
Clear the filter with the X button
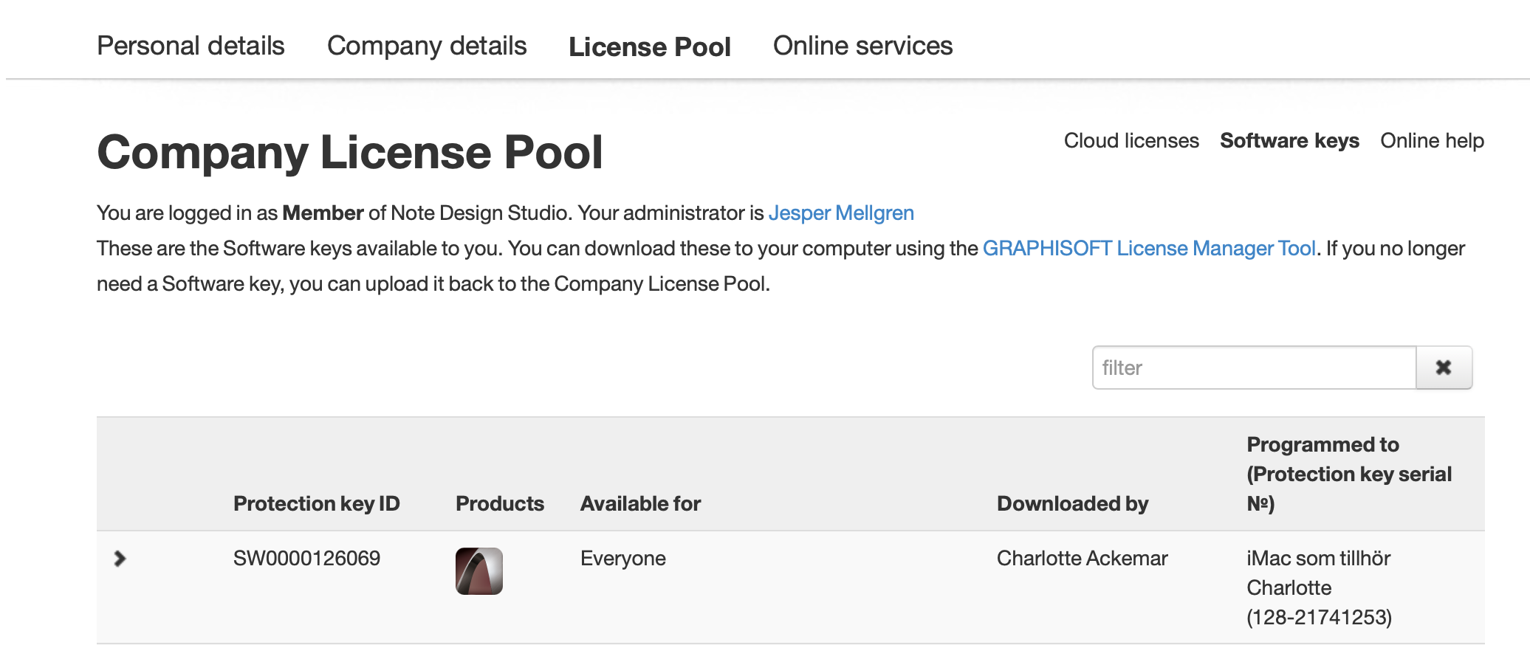coord(1444,368)
